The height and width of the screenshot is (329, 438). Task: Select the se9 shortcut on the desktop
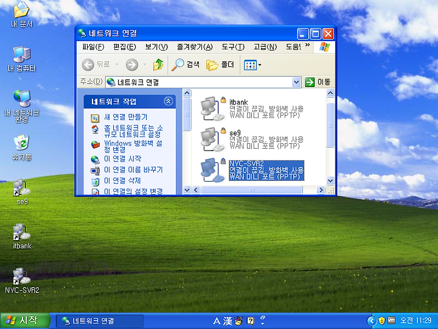pyautogui.click(x=22, y=192)
